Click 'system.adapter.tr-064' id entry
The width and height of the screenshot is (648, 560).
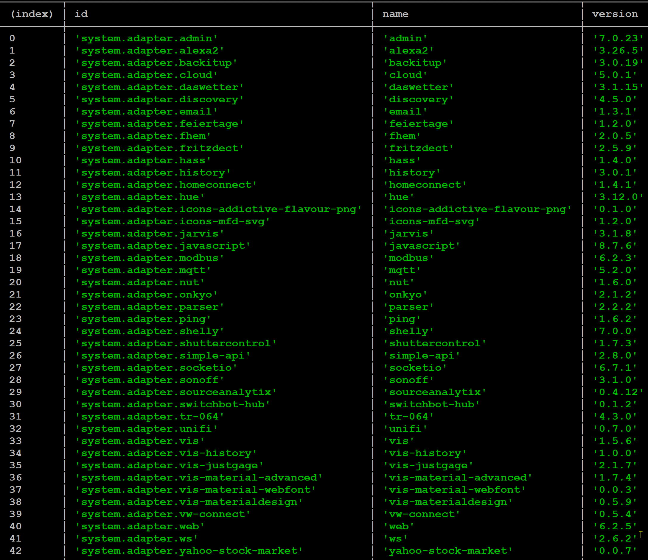pos(150,417)
